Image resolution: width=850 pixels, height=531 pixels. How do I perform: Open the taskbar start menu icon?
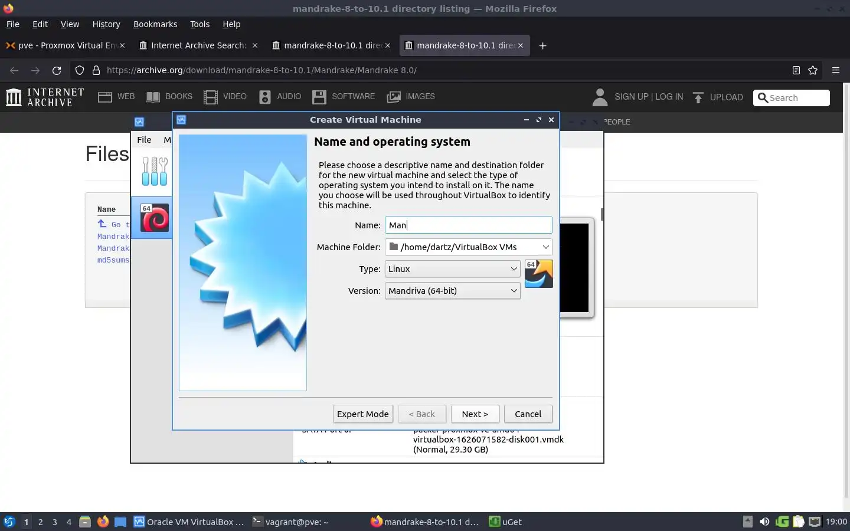point(9,522)
